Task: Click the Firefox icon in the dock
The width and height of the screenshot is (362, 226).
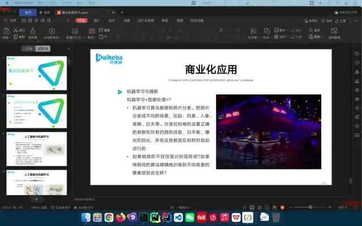Action: (x=119, y=217)
